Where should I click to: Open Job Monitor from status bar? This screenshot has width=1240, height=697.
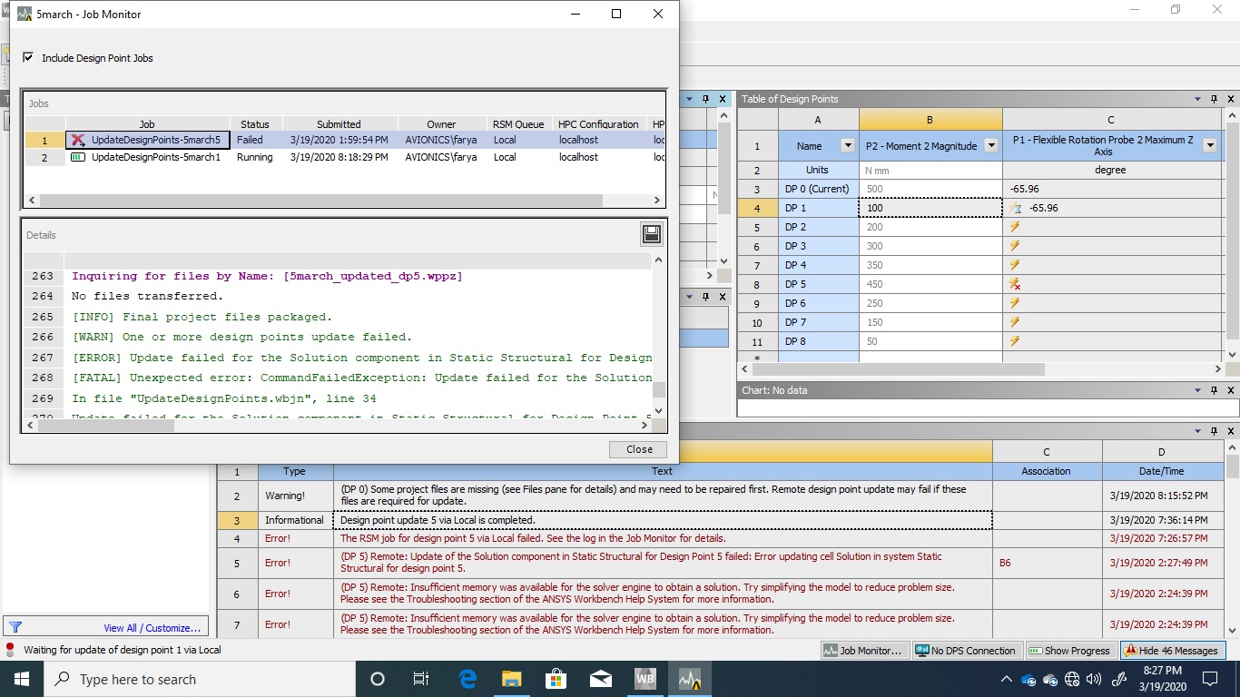pyautogui.click(x=863, y=651)
